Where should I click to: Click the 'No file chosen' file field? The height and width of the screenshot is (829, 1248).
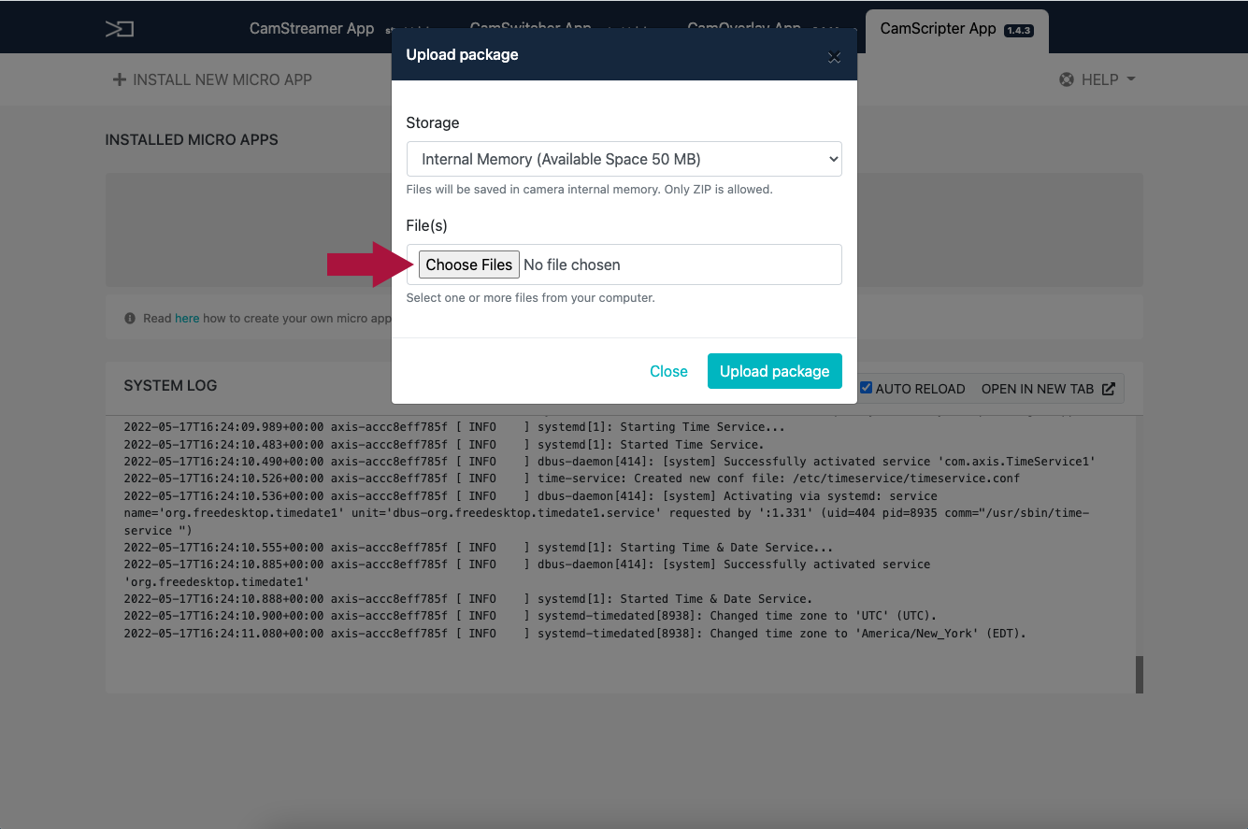pos(624,264)
